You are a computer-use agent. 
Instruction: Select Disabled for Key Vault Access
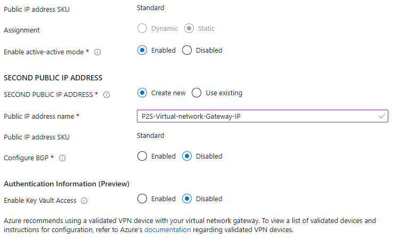(187, 199)
